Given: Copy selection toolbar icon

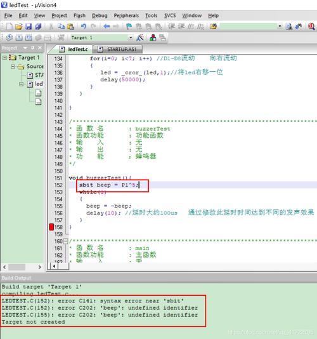Looking at the screenshot, I should pyautogui.click(x=61, y=27).
